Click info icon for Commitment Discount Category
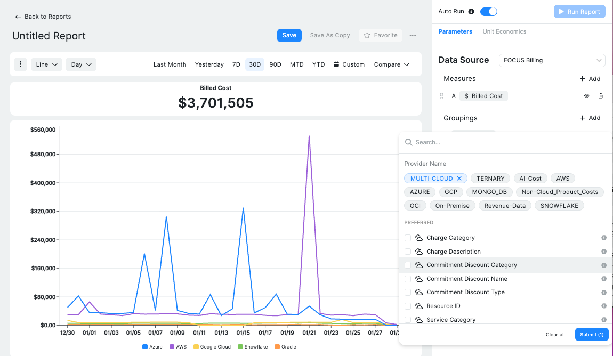 (x=603, y=265)
